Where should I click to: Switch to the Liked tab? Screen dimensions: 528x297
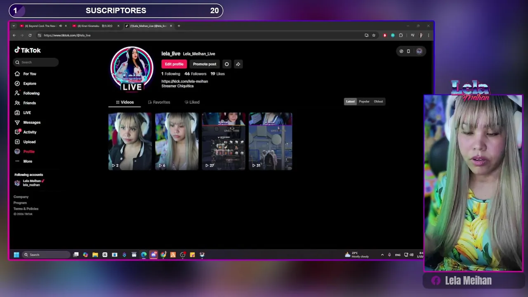point(192,102)
